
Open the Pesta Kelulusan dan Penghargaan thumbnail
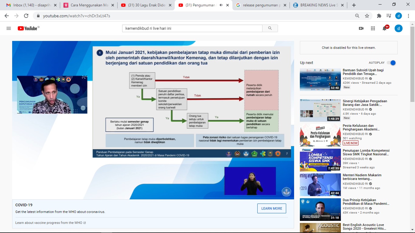320,135
